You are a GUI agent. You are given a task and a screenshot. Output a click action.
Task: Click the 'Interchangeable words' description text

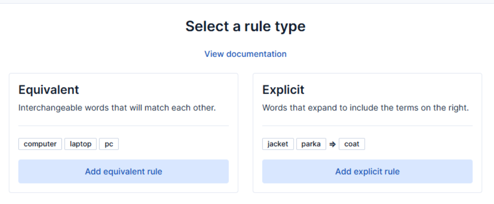coord(117,108)
